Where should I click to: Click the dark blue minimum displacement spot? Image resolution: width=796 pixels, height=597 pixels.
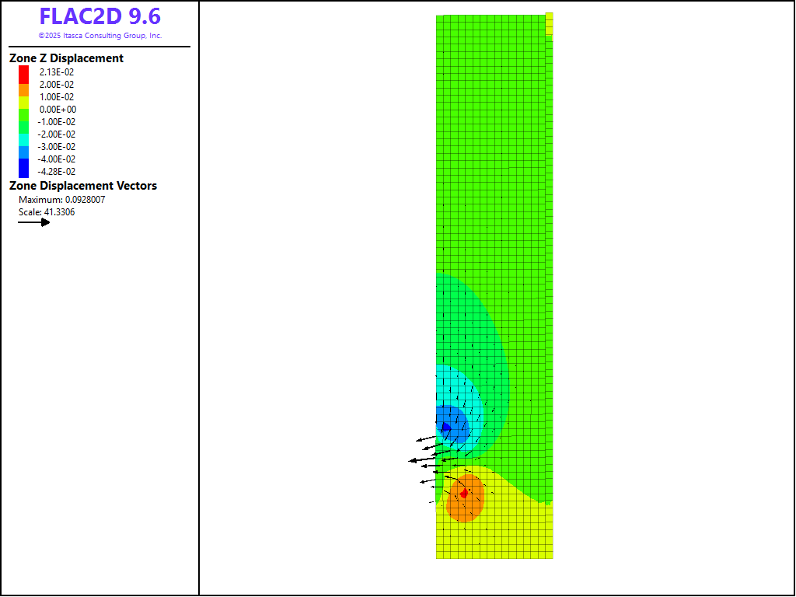pos(445,426)
